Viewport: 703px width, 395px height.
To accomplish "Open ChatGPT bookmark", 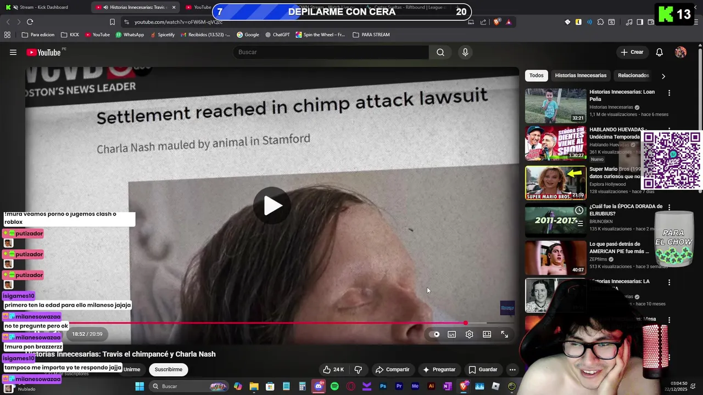I will click(x=277, y=35).
